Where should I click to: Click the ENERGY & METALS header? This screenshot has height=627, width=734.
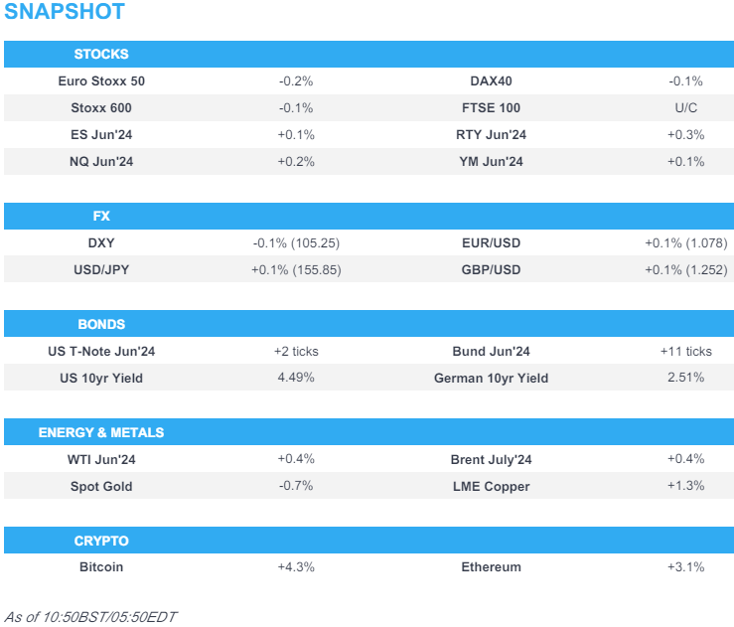pos(101,432)
